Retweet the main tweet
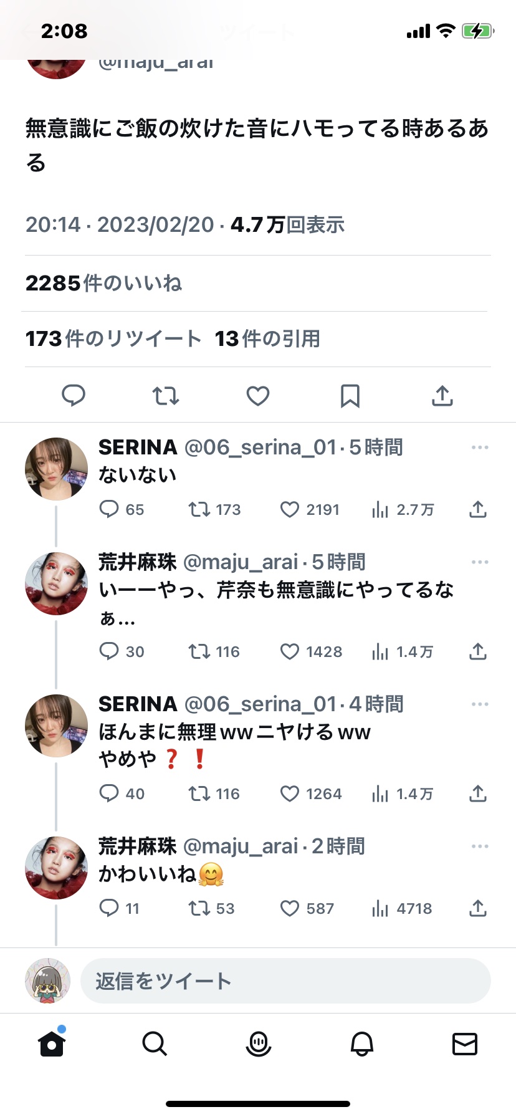 click(166, 396)
